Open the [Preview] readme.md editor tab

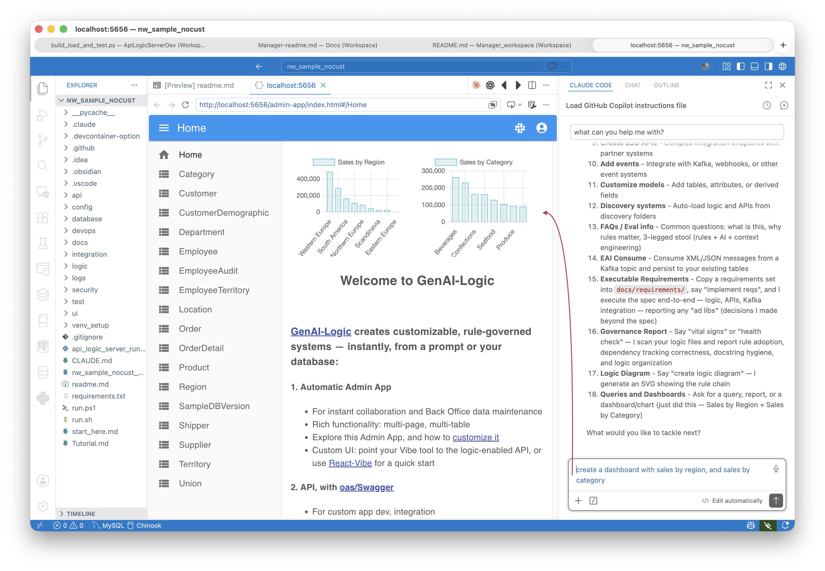coord(194,85)
